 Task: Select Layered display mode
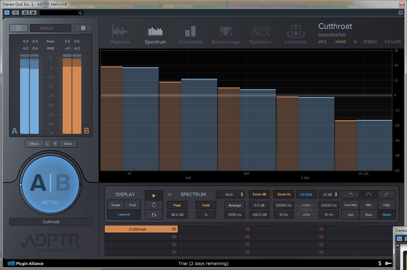(x=124, y=214)
